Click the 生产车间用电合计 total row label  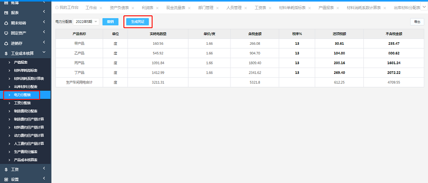click(80, 83)
